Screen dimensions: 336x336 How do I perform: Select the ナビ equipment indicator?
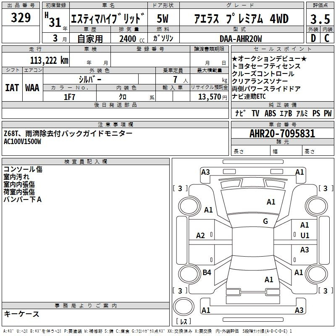pos(240,113)
